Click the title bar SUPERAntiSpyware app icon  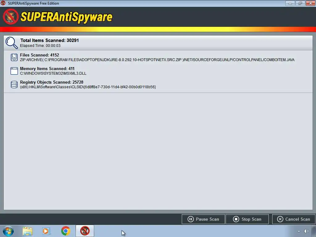tap(3, 3)
